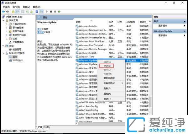Open the 文件(F) menu
Viewport: 188px width, 134px height.
pyautogui.click(x=6, y=7)
